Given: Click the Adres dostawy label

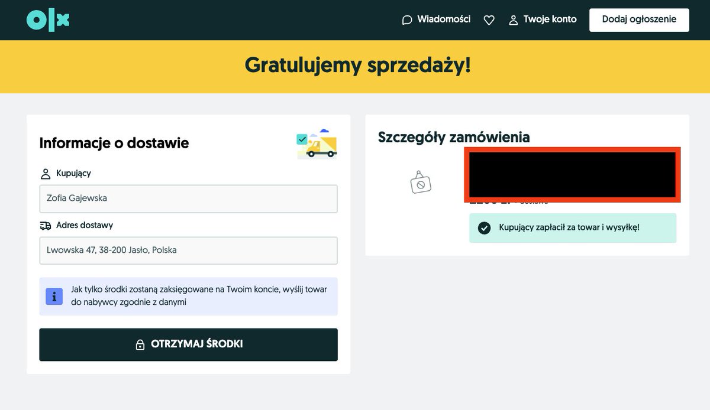Looking at the screenshot, I should click(85, 225).
